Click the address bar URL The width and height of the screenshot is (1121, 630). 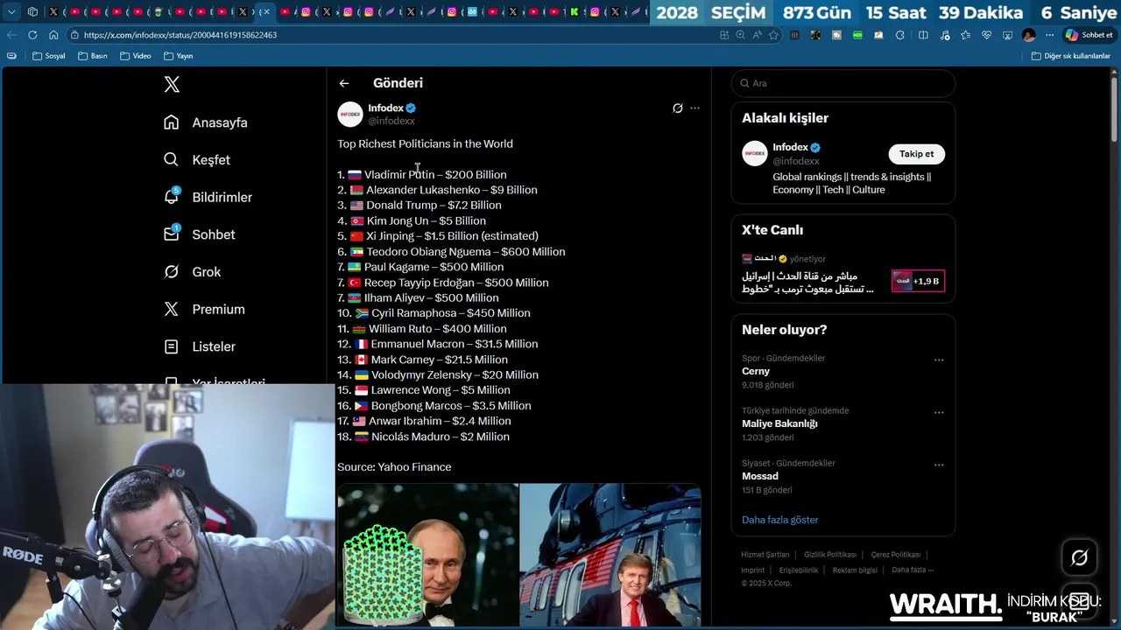pyautogui.click(x=180, y=35)
